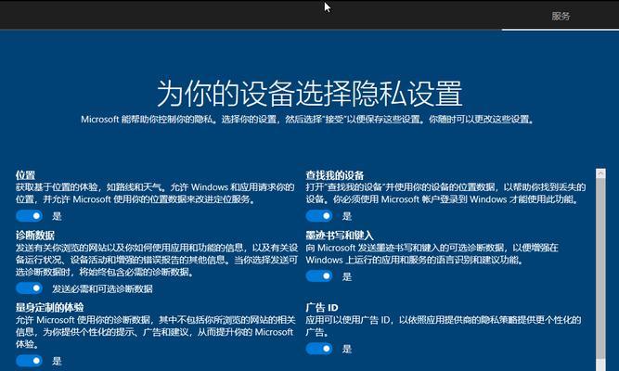Click the 量身定制的体验 section title

[x=50, y=307]
